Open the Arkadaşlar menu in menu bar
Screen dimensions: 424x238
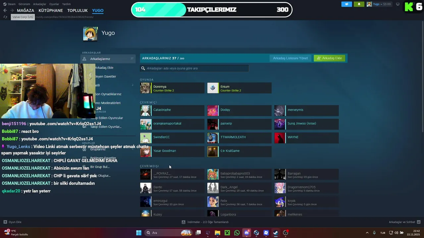[x=40, y=4]
